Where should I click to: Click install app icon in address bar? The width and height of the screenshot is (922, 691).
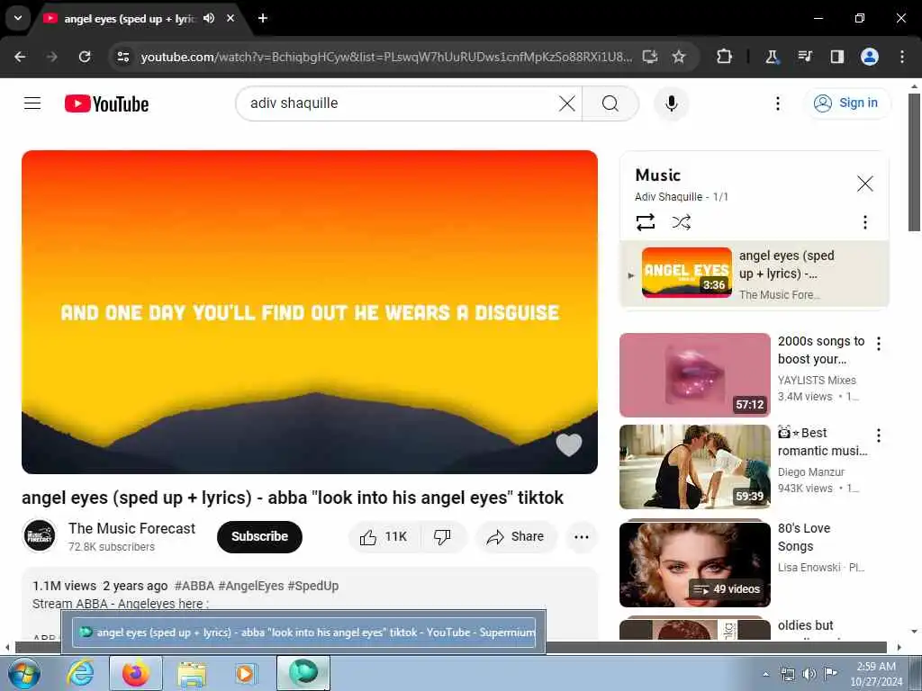tap(650, 57)
